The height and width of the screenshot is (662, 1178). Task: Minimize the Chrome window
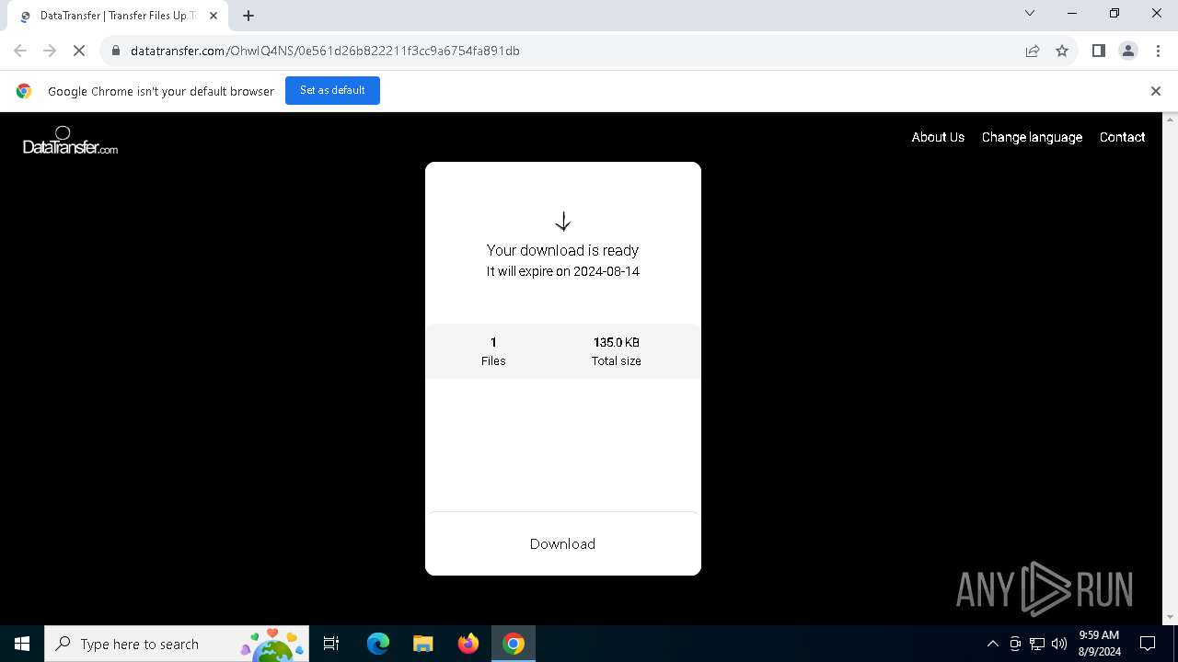pos(1072,13)
